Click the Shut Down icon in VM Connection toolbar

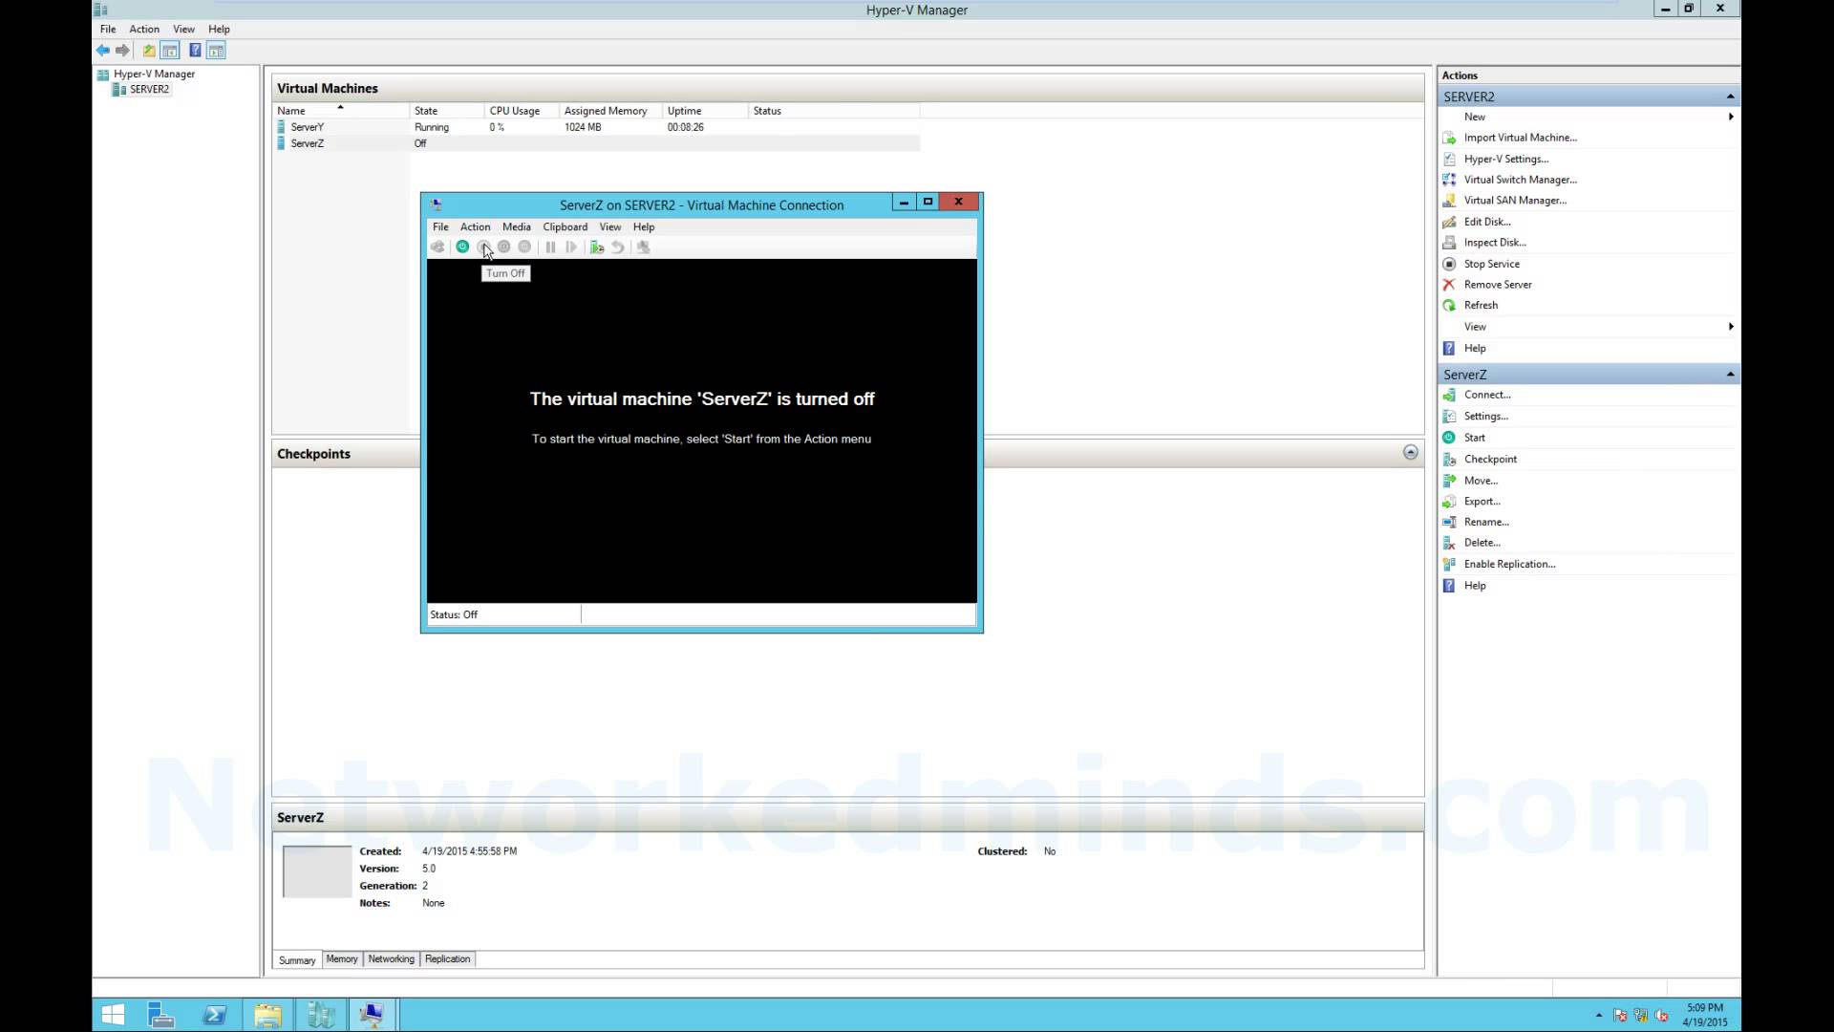point(504,247)
